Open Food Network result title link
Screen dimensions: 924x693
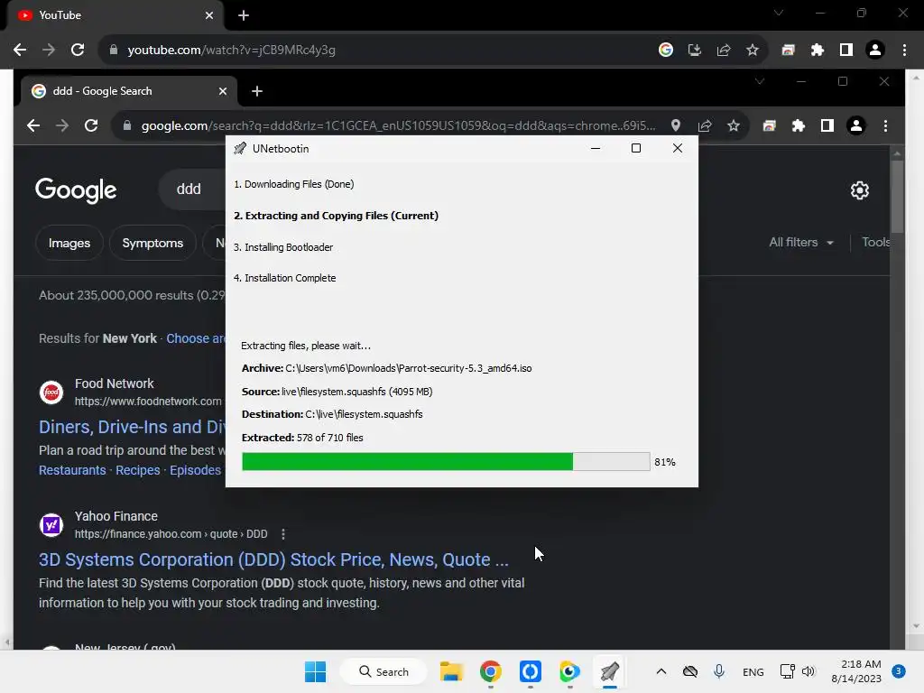132,427
